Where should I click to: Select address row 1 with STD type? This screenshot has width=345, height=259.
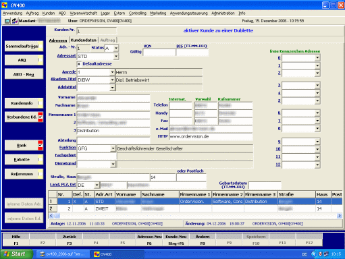tap(195, 202)
